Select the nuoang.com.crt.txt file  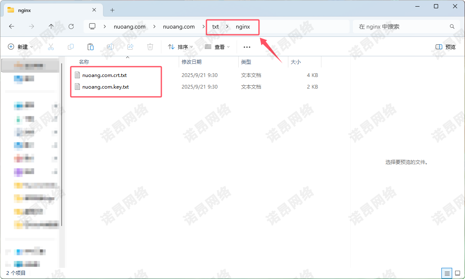[104, 75]
